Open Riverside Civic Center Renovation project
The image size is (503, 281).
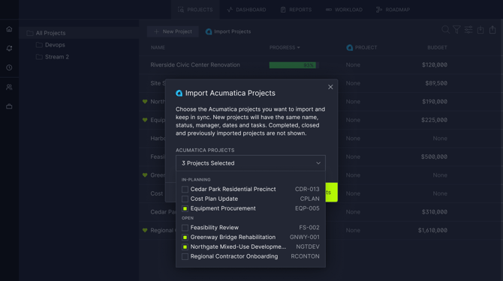(195, 65)
